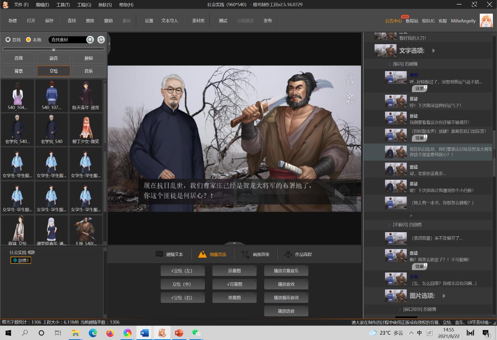Click the search magnifier icon beside 查找素材
This screenshot has width=497, height=340.
90,40
